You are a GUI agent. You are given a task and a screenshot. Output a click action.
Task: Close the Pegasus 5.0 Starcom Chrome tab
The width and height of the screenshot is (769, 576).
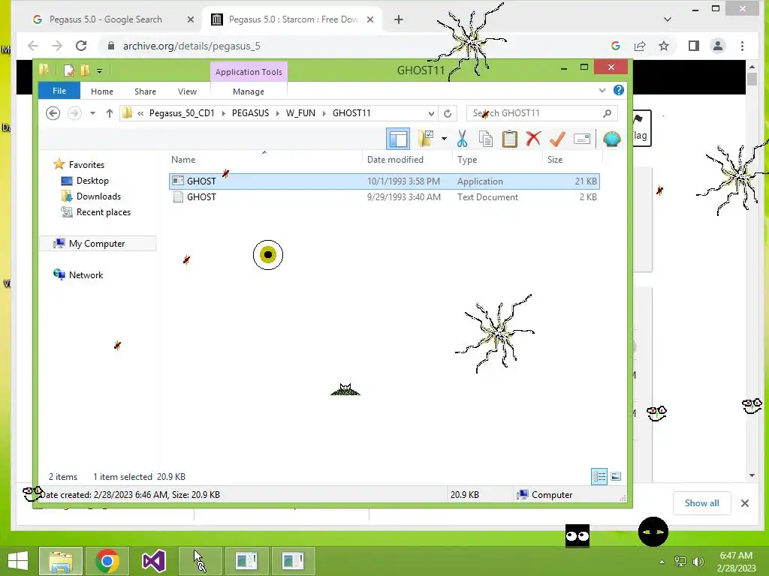click(x=370, y=19)
